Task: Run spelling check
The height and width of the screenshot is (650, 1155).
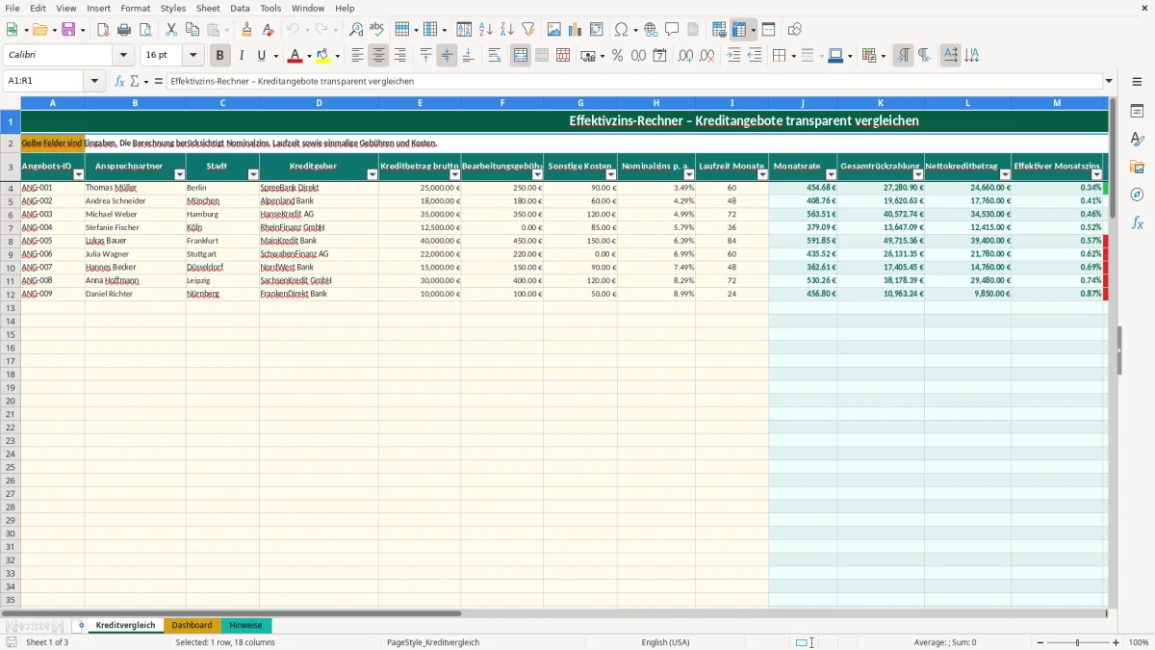Action: pos(377,30)
